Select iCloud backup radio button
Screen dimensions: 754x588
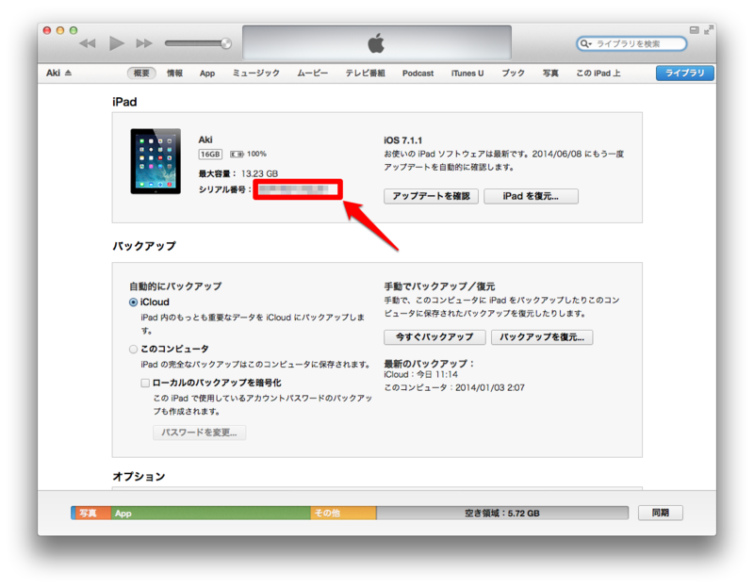[133, 302]
